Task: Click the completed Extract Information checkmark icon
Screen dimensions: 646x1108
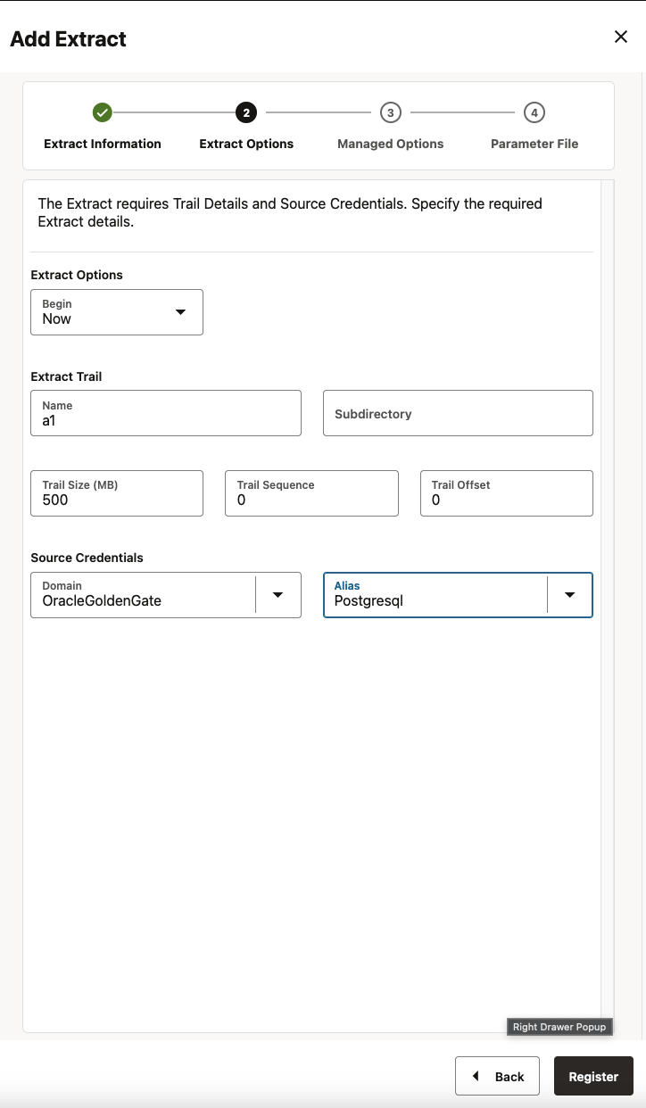Action: (102, 112)
